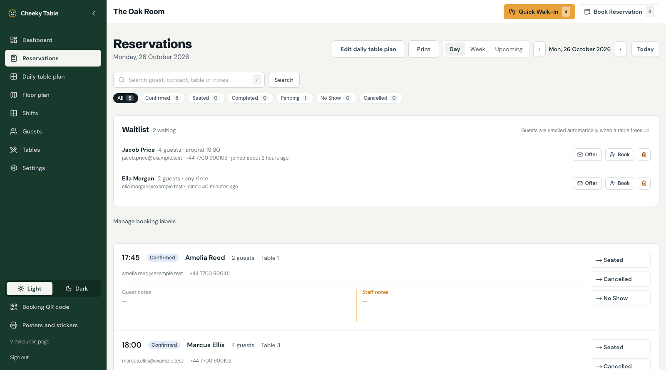Go to previous day arrow

coord(539,49)
